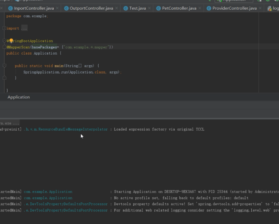Close the InportController.java tab

click(x=57, y=8)
